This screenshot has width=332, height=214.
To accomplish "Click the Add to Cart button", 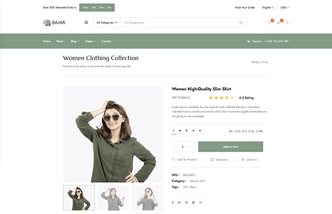I will point(231,147).
